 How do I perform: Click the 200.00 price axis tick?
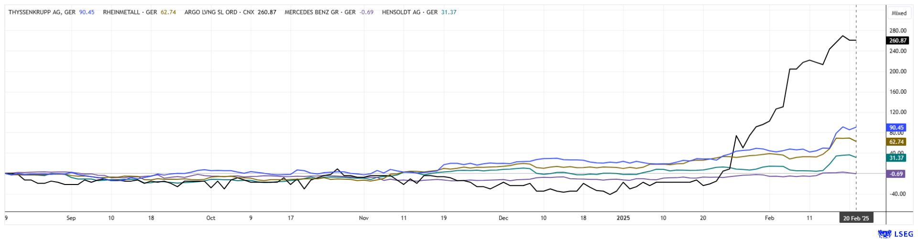point(897,72)
